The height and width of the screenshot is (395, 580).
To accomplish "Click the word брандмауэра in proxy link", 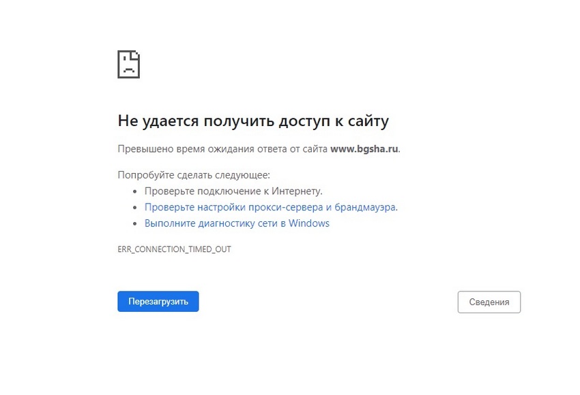I will 367,207.
